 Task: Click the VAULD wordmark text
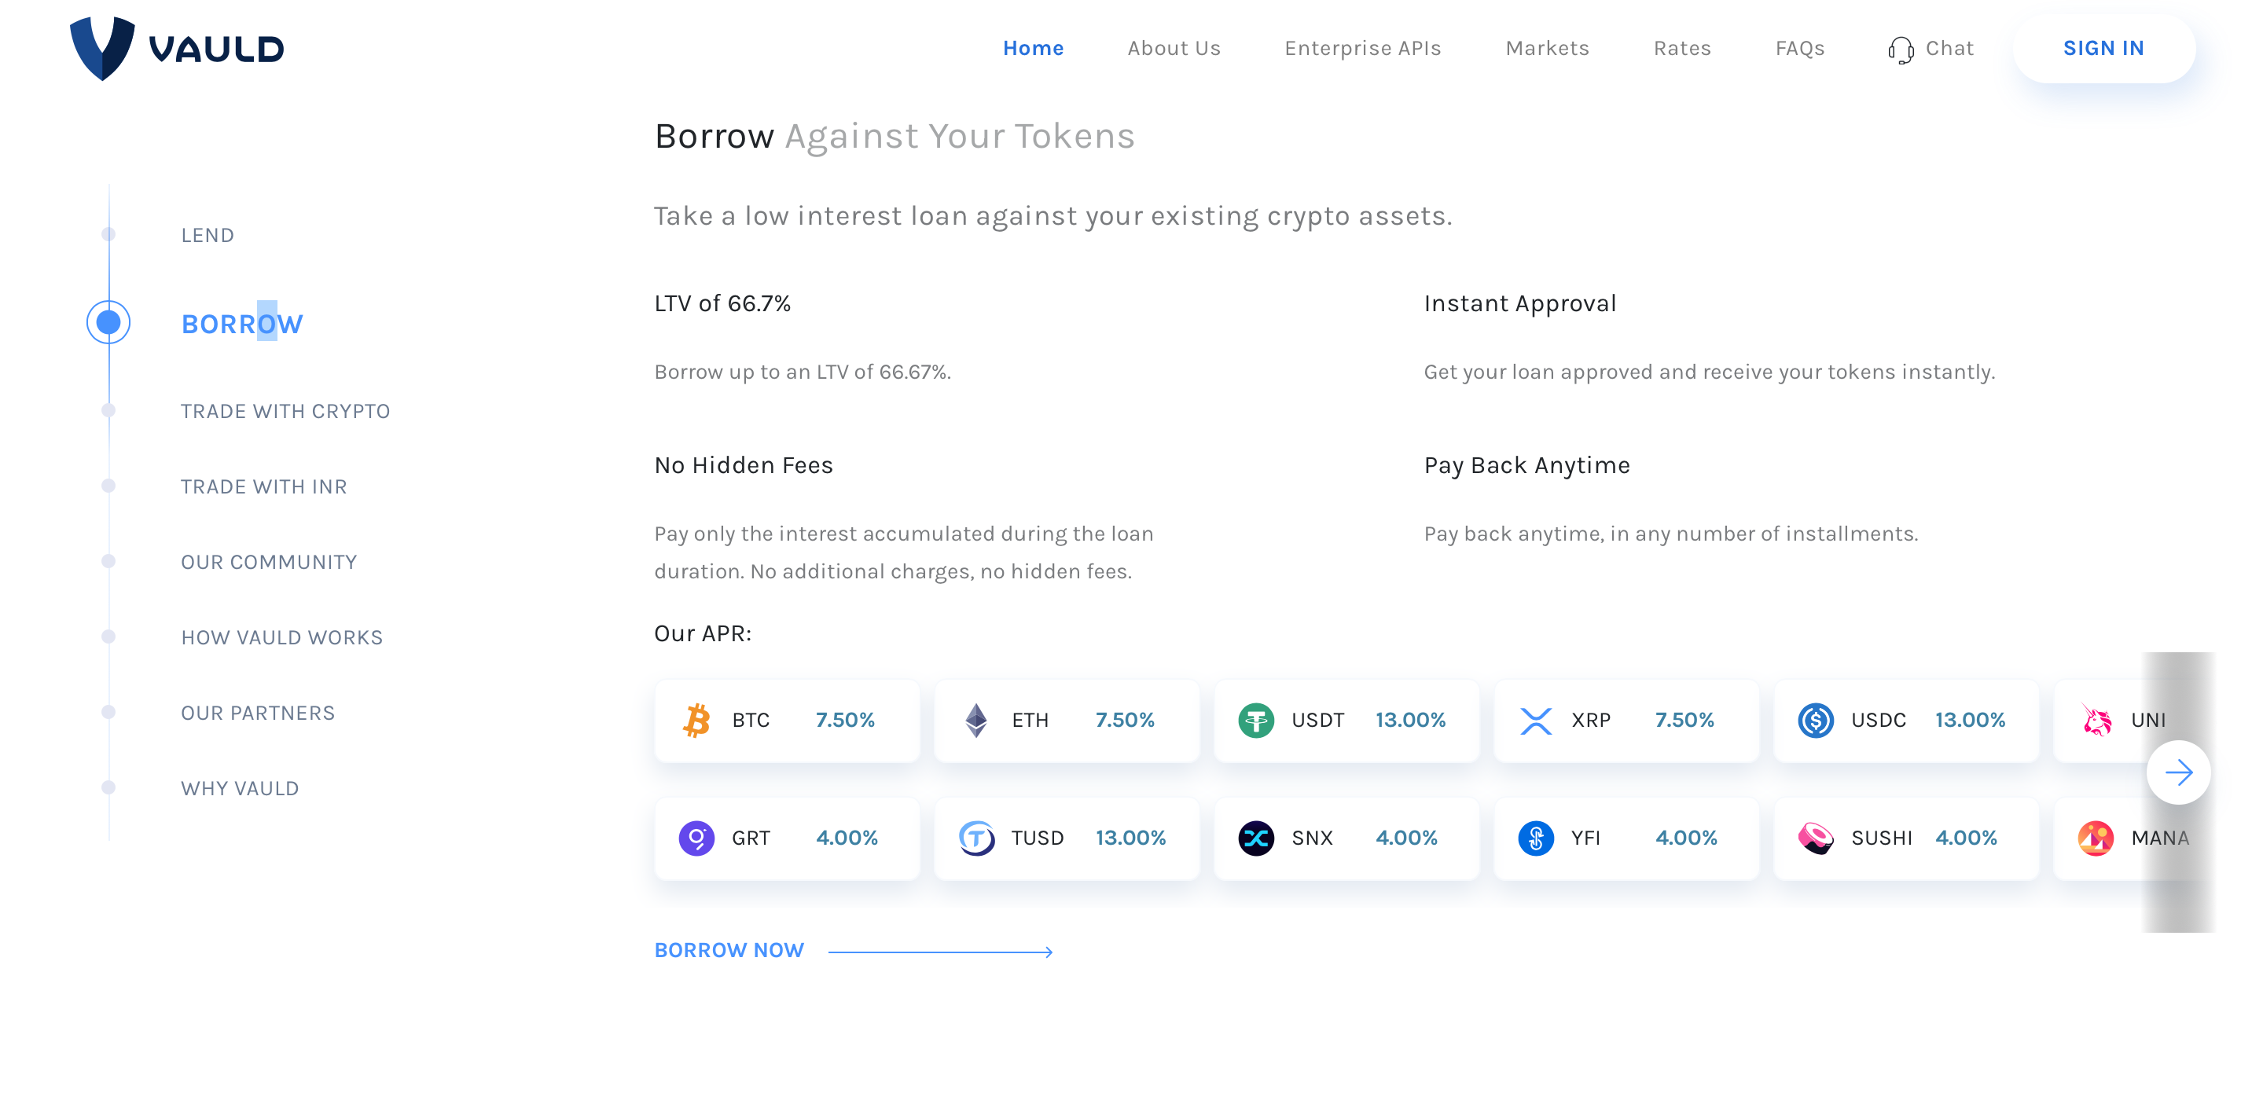coord(216,50)
